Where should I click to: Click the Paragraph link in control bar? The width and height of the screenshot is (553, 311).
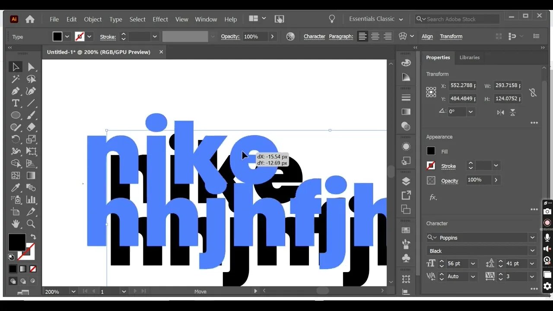click(x=341, y=37)
